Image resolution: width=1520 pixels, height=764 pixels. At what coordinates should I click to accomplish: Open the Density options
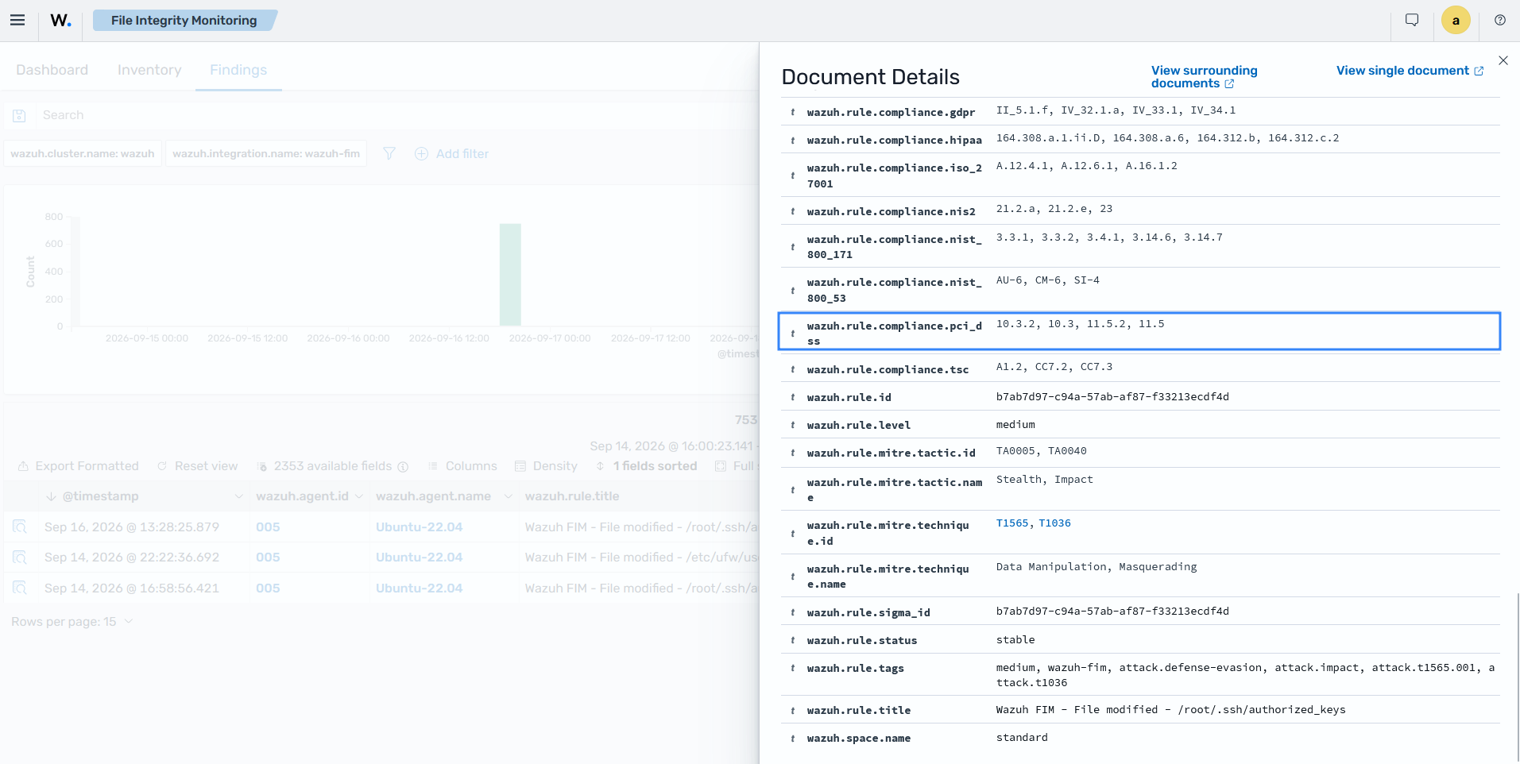[546, 466]
